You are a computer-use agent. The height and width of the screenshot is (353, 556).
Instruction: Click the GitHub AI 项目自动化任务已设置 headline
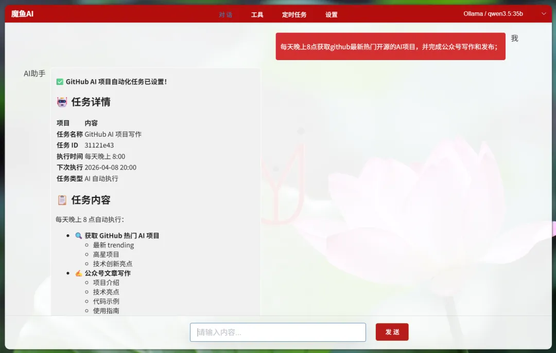(116, 82)
